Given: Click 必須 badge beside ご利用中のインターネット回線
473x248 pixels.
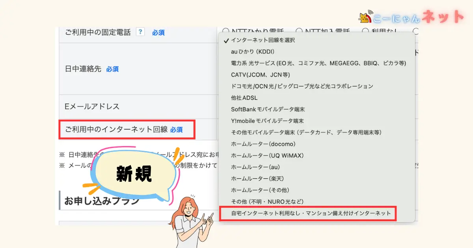Looking at the screenshot, I should pos(176,130).
